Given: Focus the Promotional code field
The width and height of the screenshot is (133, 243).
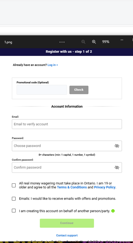Looking at the screenshot, I should pos(42,90).
